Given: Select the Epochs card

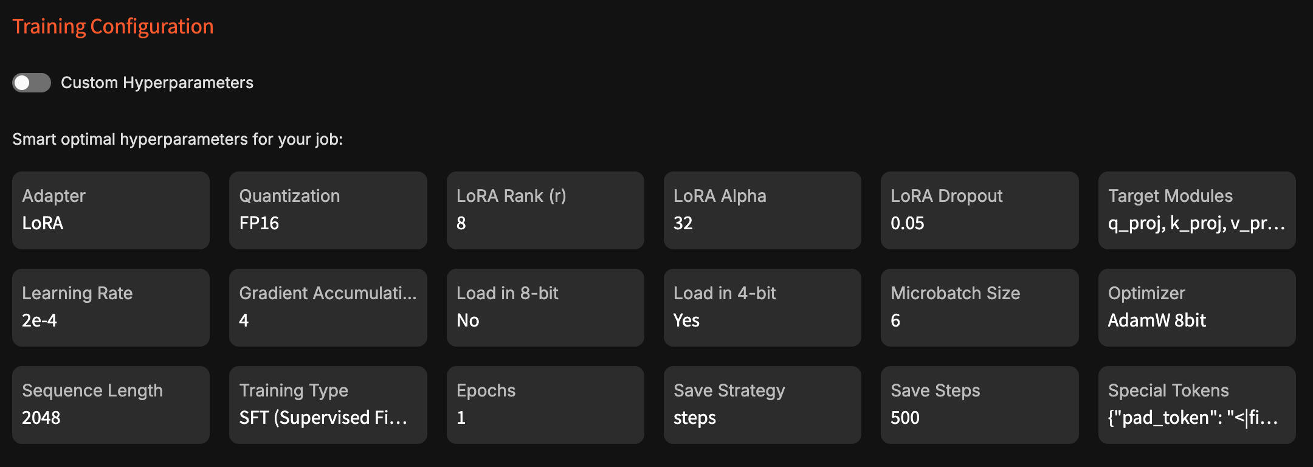Looking at the screenshot, I should point(545,404).
